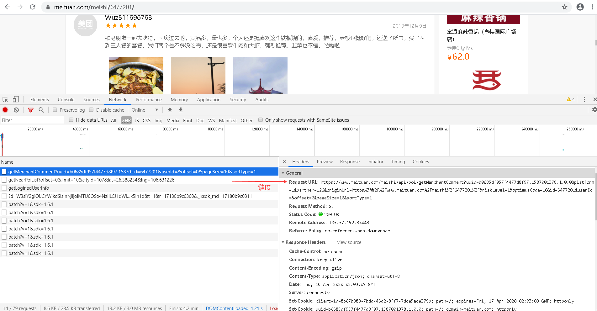
Task: Select the inspect element cursor tool
Action: tap(5, 99)
